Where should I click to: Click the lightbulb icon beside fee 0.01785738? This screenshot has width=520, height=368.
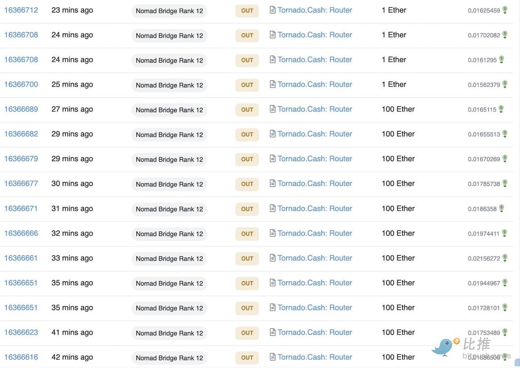click(x=505, y=183)
